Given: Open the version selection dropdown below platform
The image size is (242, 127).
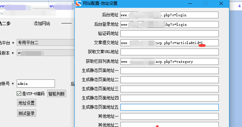Looking at the screenshot, I should coord(45,53).
